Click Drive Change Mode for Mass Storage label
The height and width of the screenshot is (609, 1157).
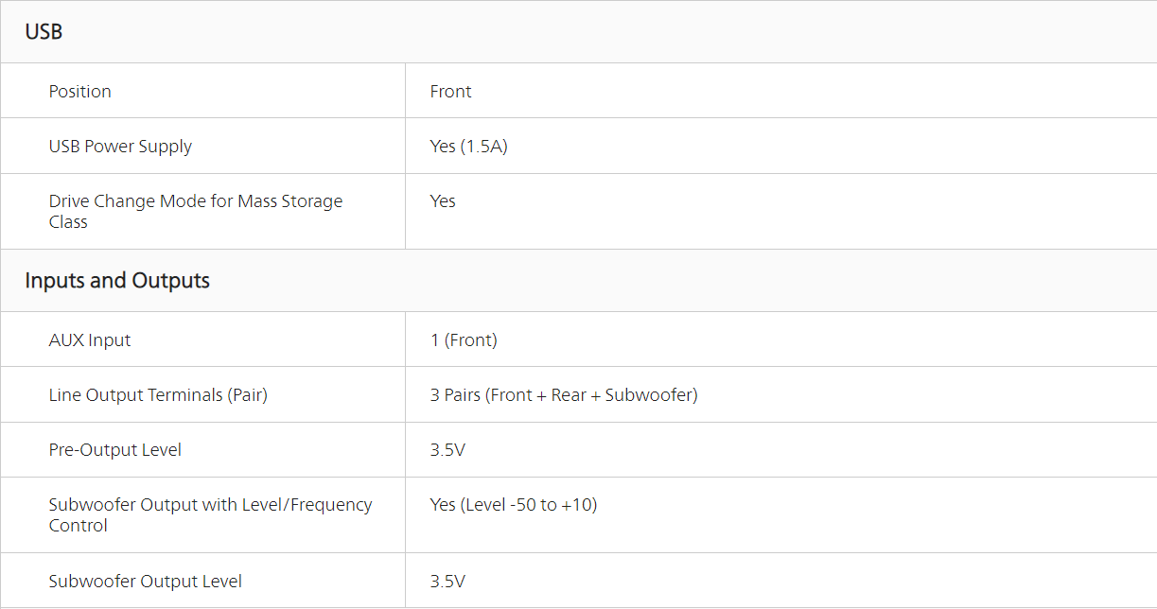coord(195,201)
